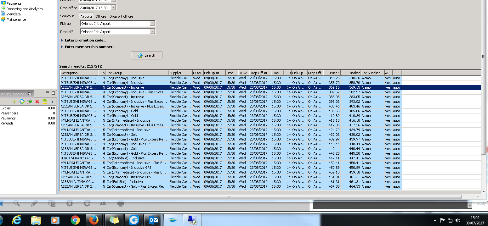Click the copy pages icon in bottom toolbar
Image resolution: width=488 pixels, height=226 pixels.
click(52, 204)
